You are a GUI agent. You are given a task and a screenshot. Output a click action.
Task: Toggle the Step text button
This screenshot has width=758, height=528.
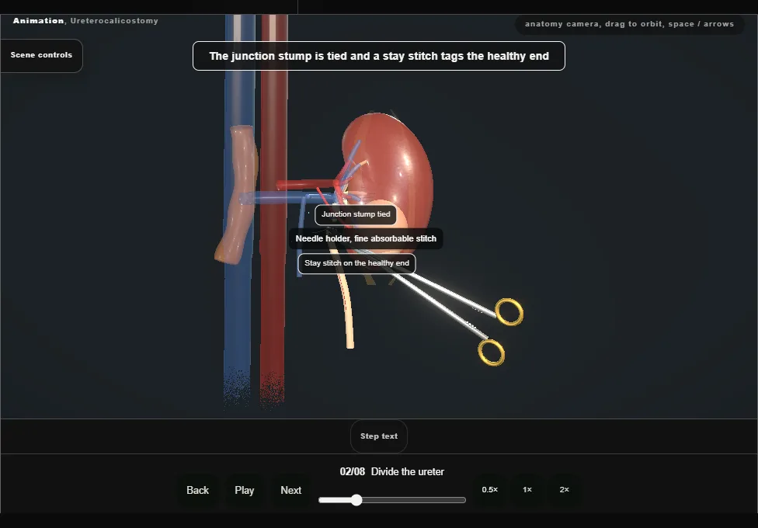coord(379,436)
